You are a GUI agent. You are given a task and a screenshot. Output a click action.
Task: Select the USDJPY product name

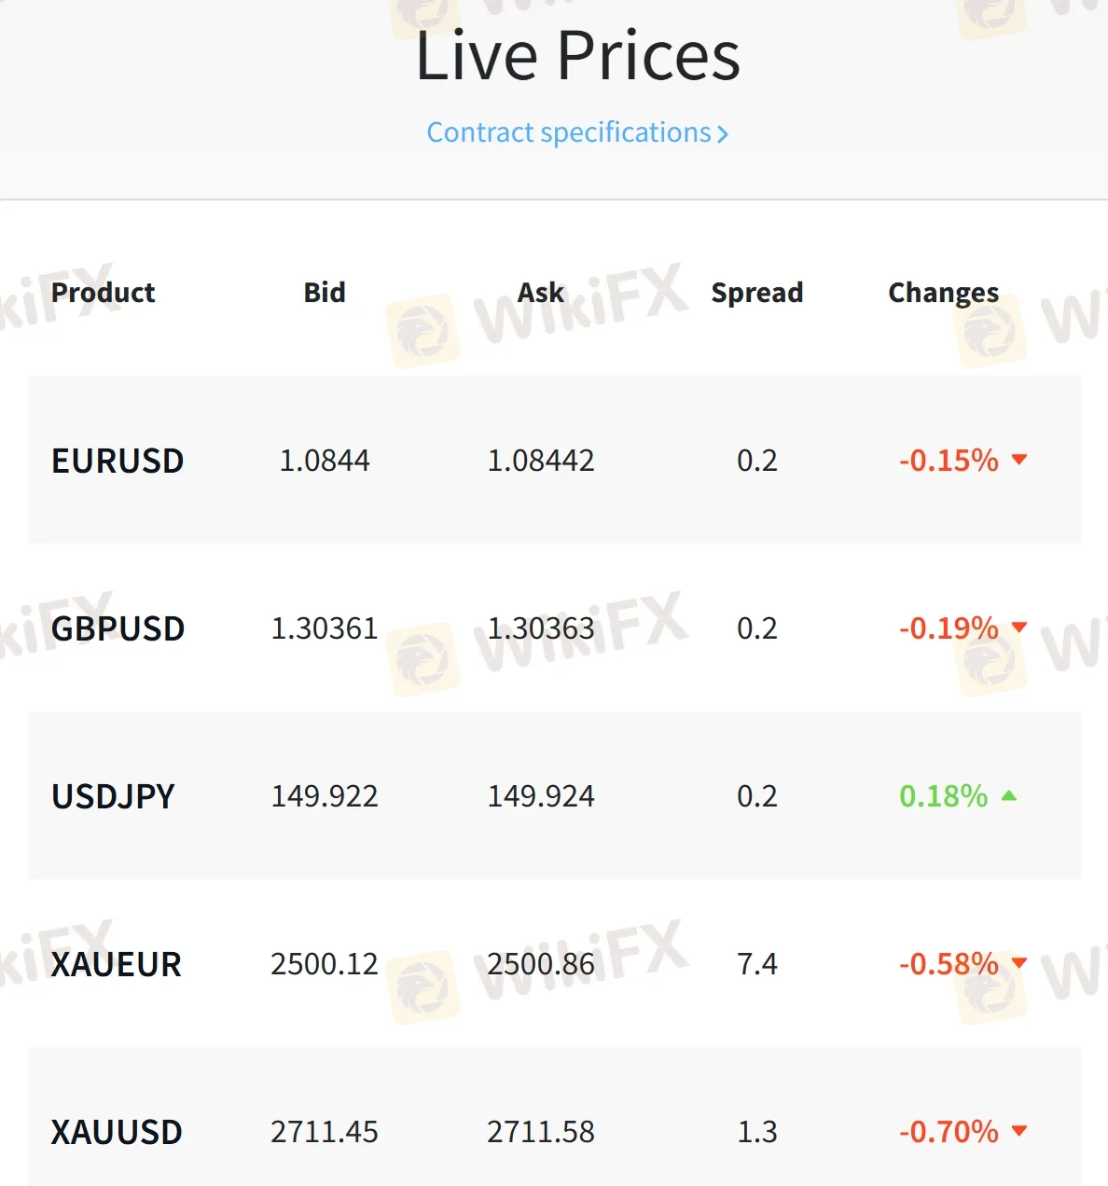[113, 796]
